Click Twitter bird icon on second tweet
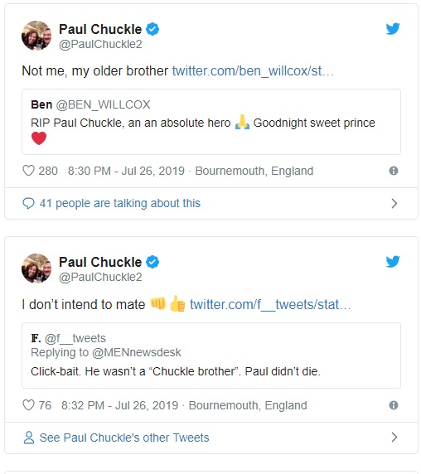Screen dimensions: 421x474 click(x=393, y=262)
